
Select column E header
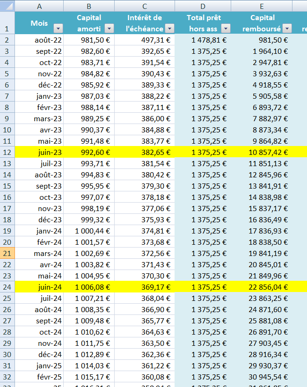click(262, 6)
